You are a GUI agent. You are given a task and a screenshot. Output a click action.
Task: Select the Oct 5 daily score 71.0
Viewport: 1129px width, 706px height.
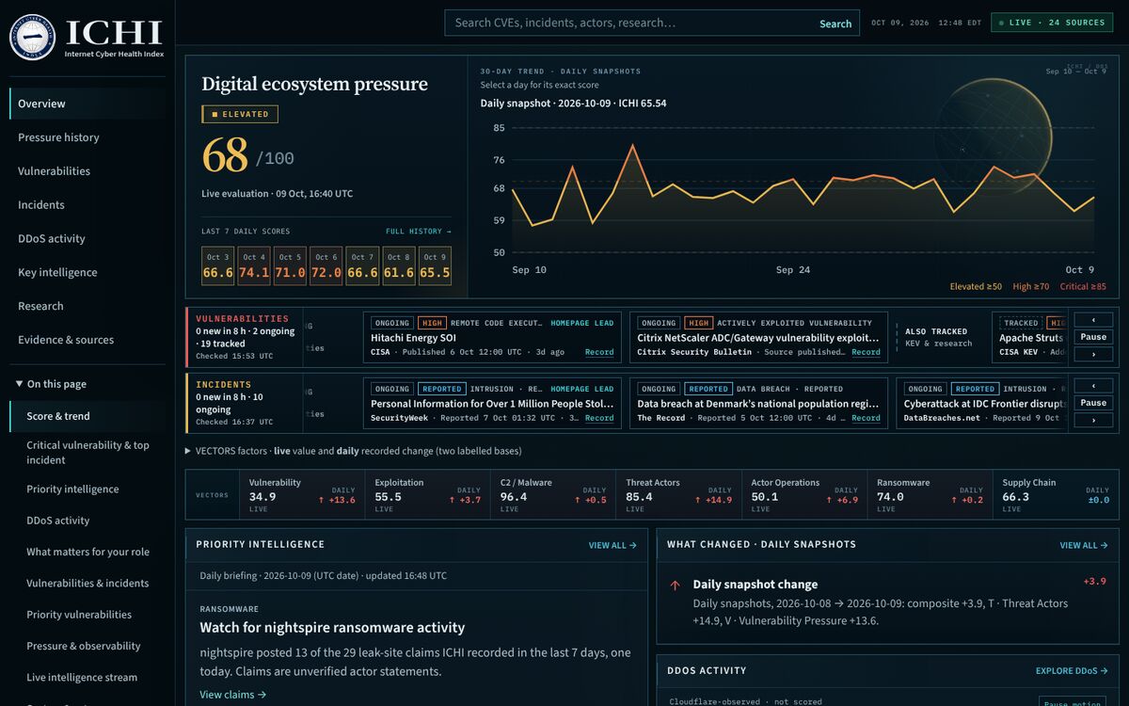click(x=290, y=266)
